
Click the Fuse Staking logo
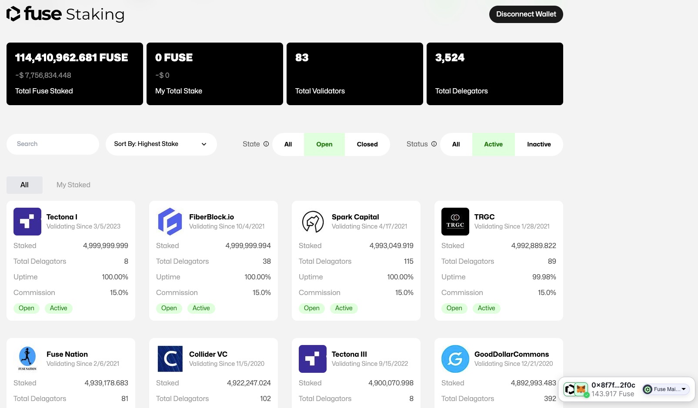point(65,14)
